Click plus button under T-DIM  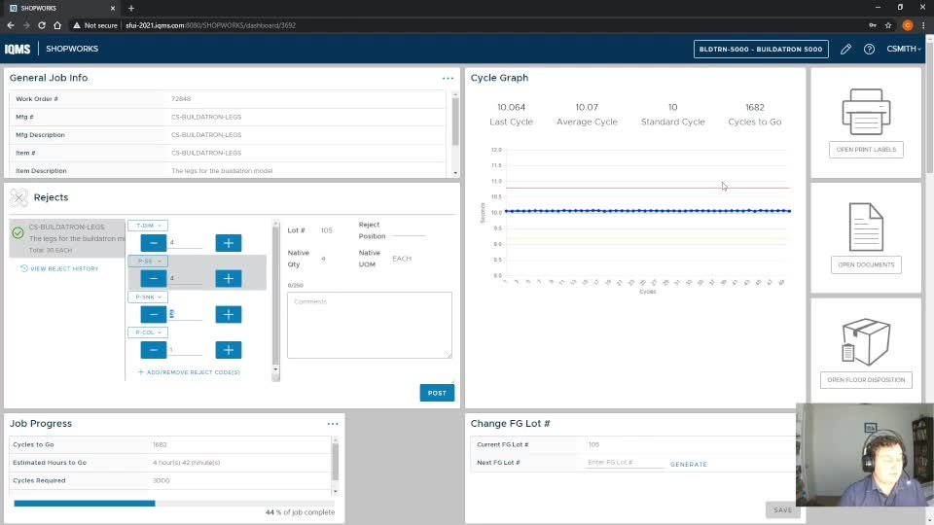click(228, 243)
